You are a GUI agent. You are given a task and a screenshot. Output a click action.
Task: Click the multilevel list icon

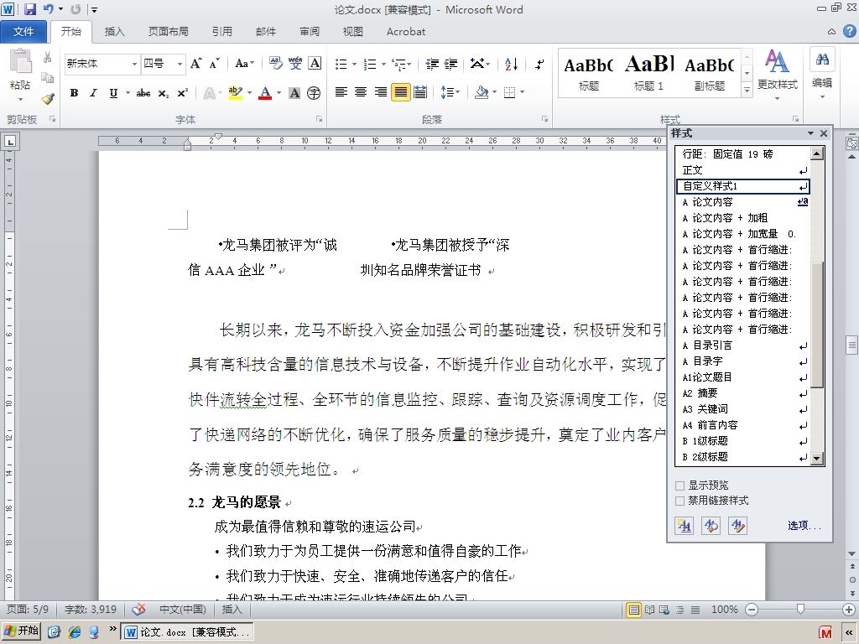click(399, 64)
